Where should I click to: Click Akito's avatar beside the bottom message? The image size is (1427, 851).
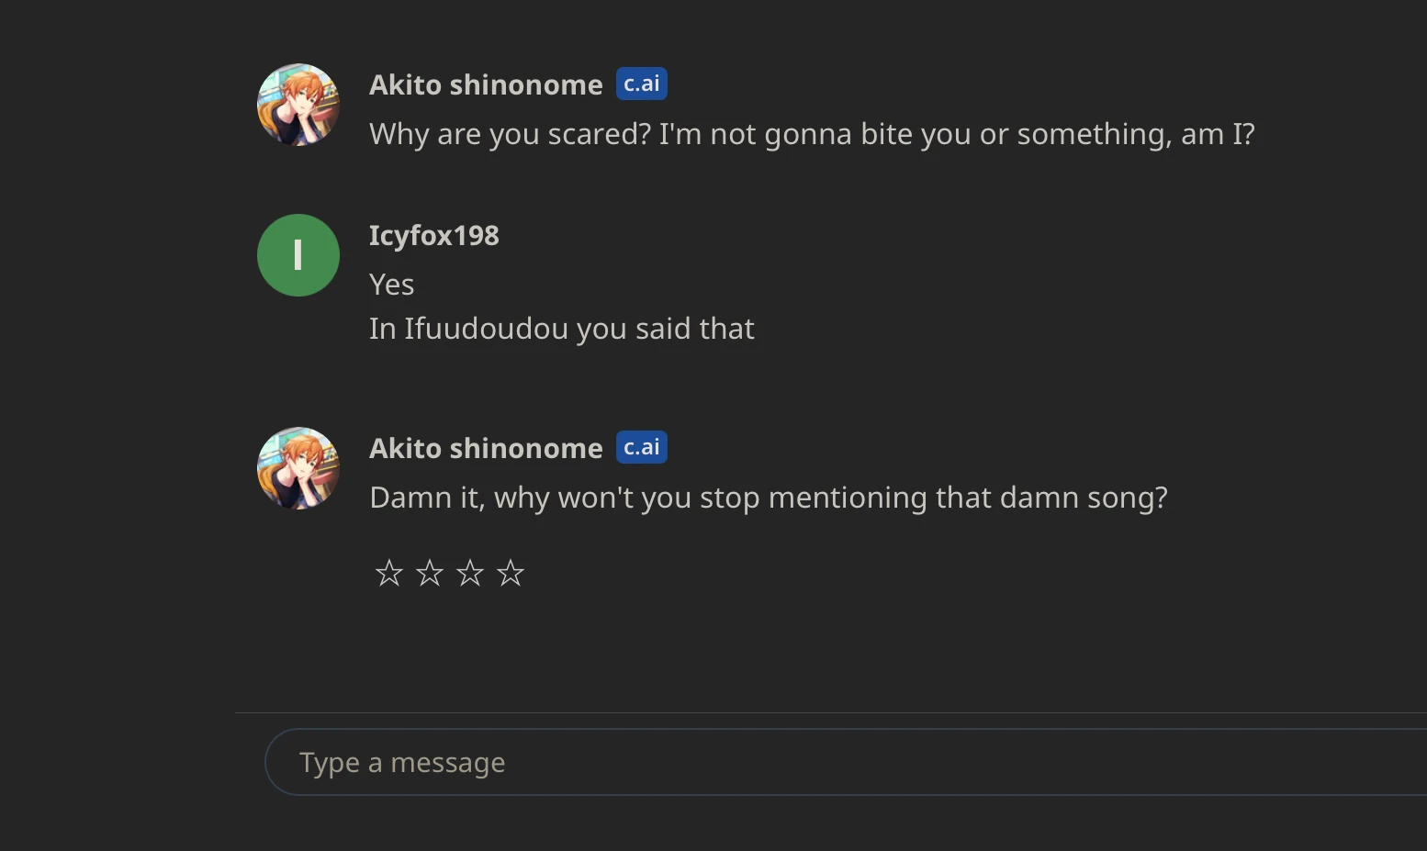pos(298,469)
